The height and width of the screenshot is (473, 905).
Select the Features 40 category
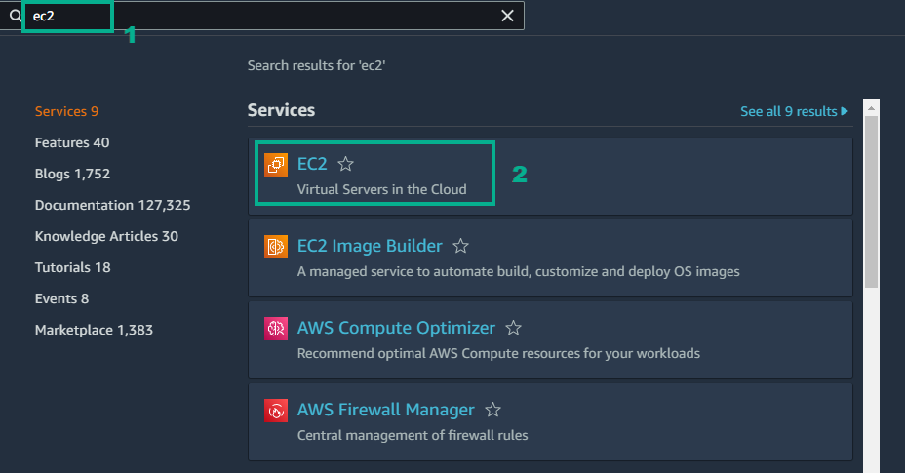(x=72, y=142)
